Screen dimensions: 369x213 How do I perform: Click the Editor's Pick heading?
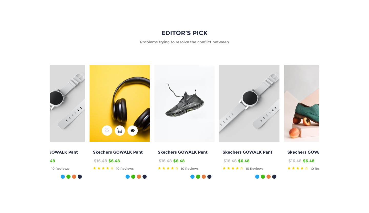click(184, 33)
